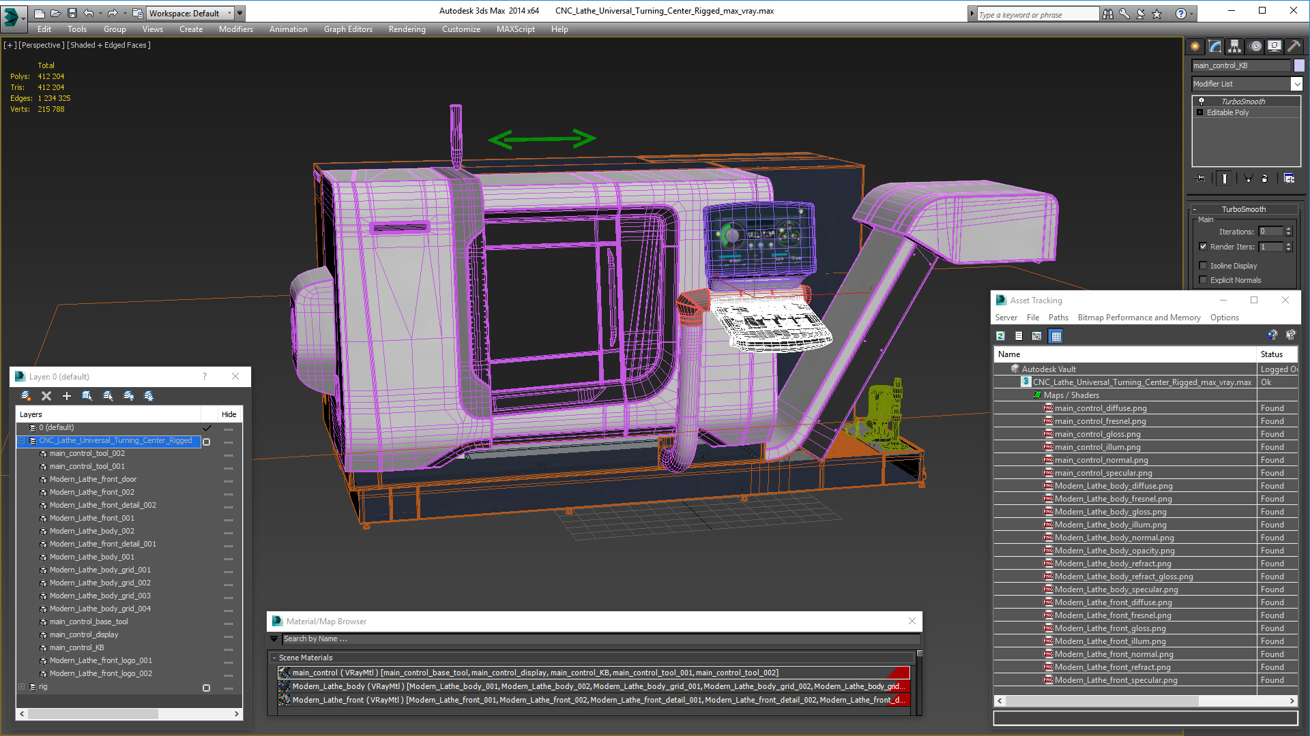Toggle hide for main_control_KB layer row
This screenshot has width=1310, height=736.
pyautogui.click(x=229, y=649)
